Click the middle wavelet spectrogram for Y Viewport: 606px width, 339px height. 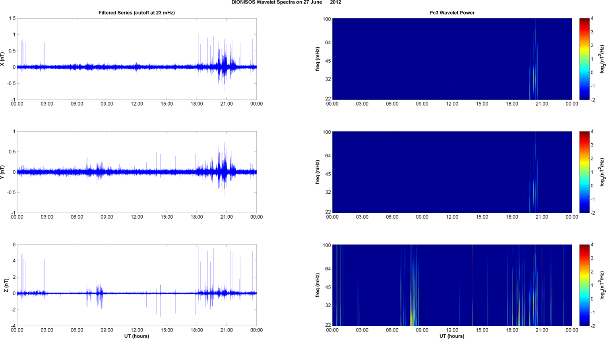click(x=452, y=172)
